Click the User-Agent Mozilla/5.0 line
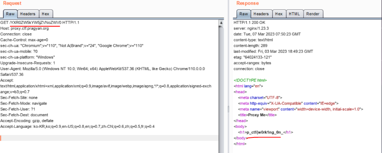The width and height of the screenshot is (382, 153). 103,69
